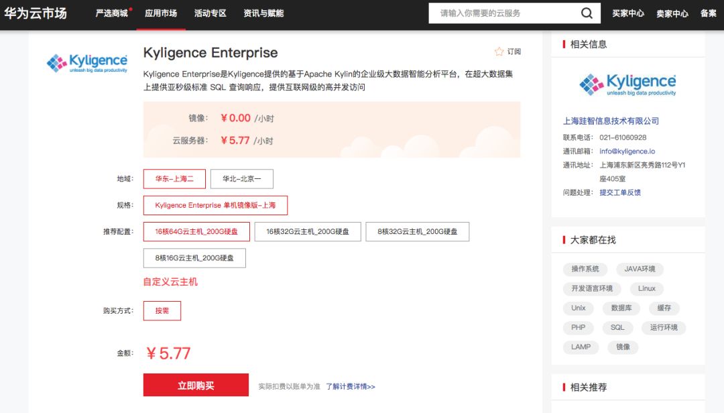Choose 16核64G云主机_200G硬盘 configuration

click(x=196, y=231)
